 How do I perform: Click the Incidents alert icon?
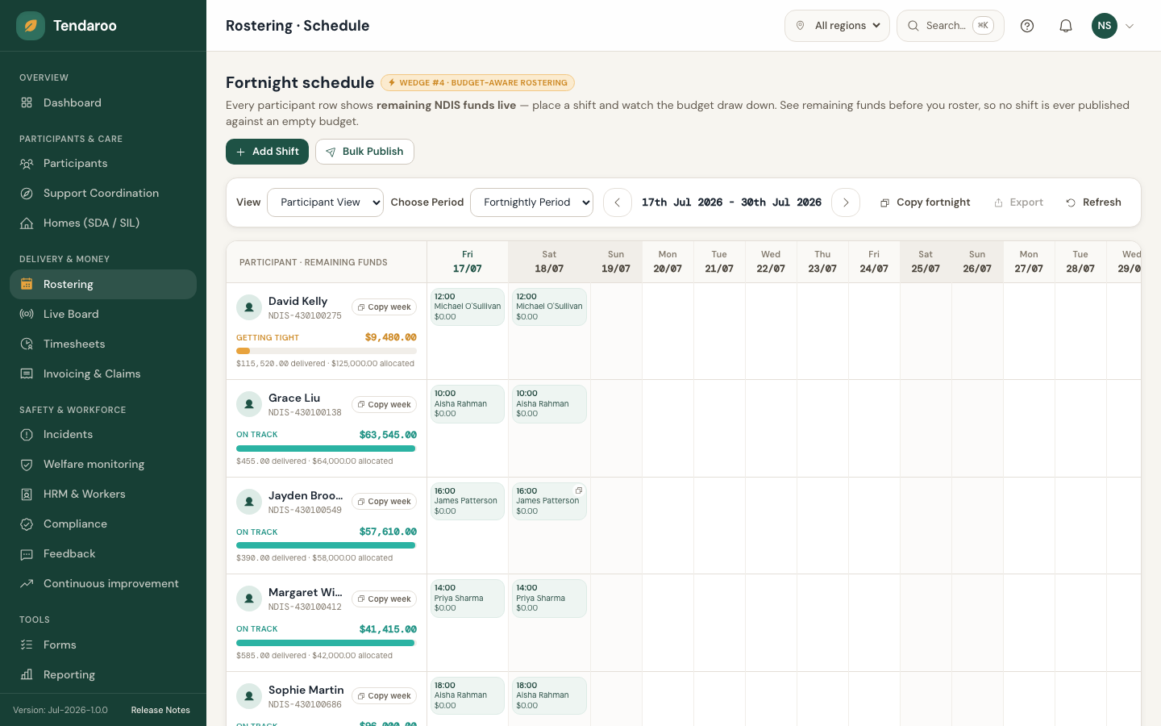[x=27, y=434]
